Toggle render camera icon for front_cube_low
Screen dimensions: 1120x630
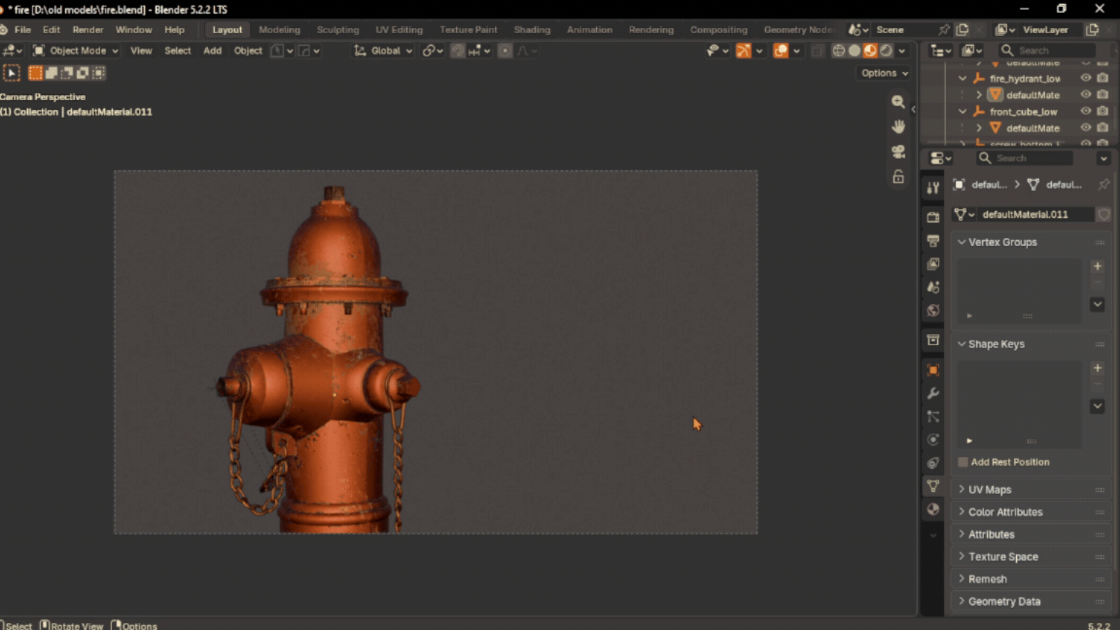[1102, 112]
